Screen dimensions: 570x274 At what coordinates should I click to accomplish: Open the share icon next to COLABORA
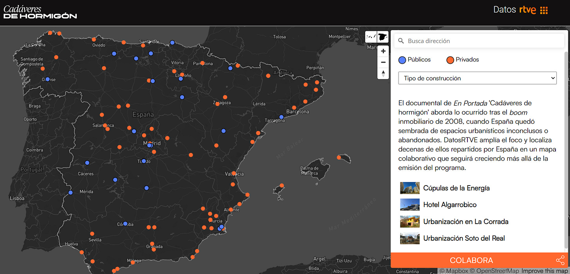click(559, 261)
